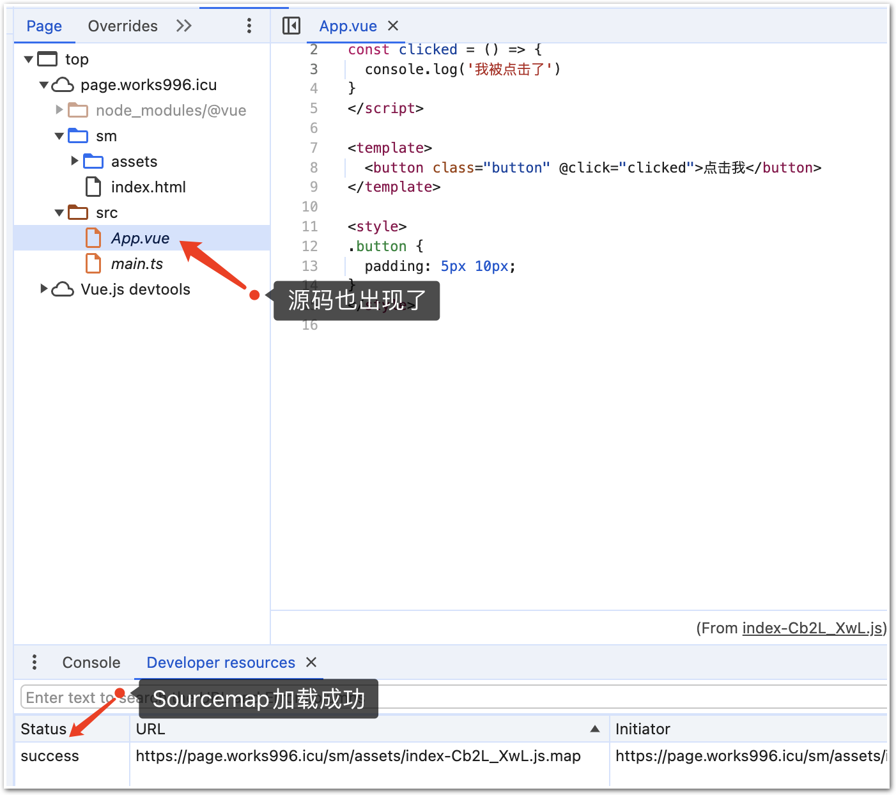
Task: Click line number 8 in the gutter
Action: coord(314,167)
